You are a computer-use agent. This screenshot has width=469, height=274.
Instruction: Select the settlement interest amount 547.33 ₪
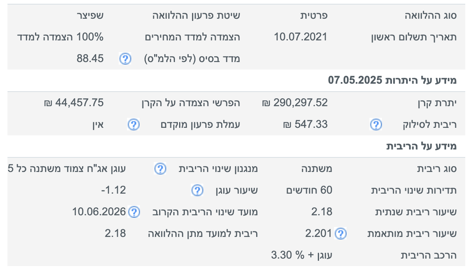[x=305, y=124]
